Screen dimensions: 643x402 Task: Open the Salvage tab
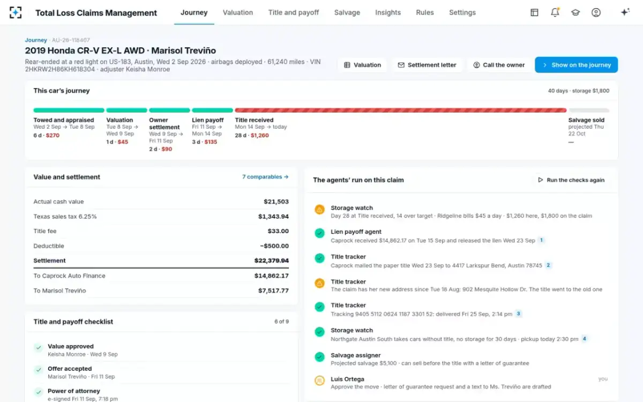coord(347,12)
